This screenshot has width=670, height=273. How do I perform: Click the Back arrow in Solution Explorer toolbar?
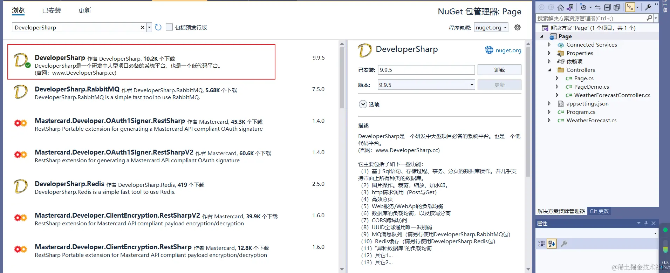pos(541,7)
